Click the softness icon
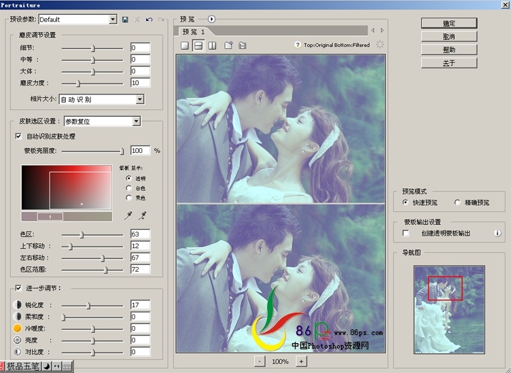 [17, 317]
